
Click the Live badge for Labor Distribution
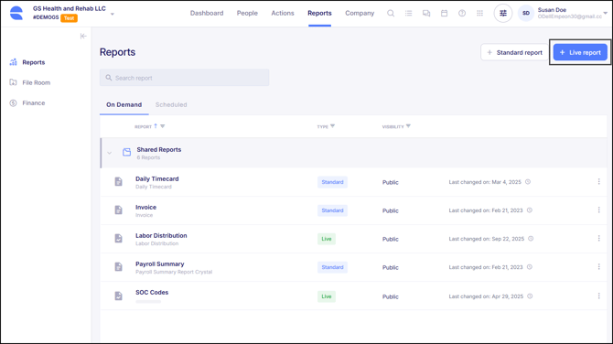click(327, 239)
